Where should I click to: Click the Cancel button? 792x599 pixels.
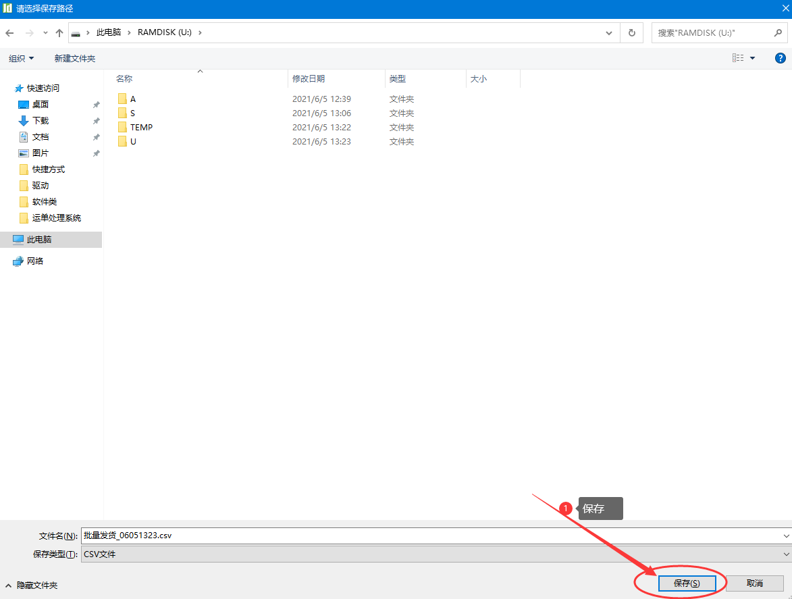[754, 583]
